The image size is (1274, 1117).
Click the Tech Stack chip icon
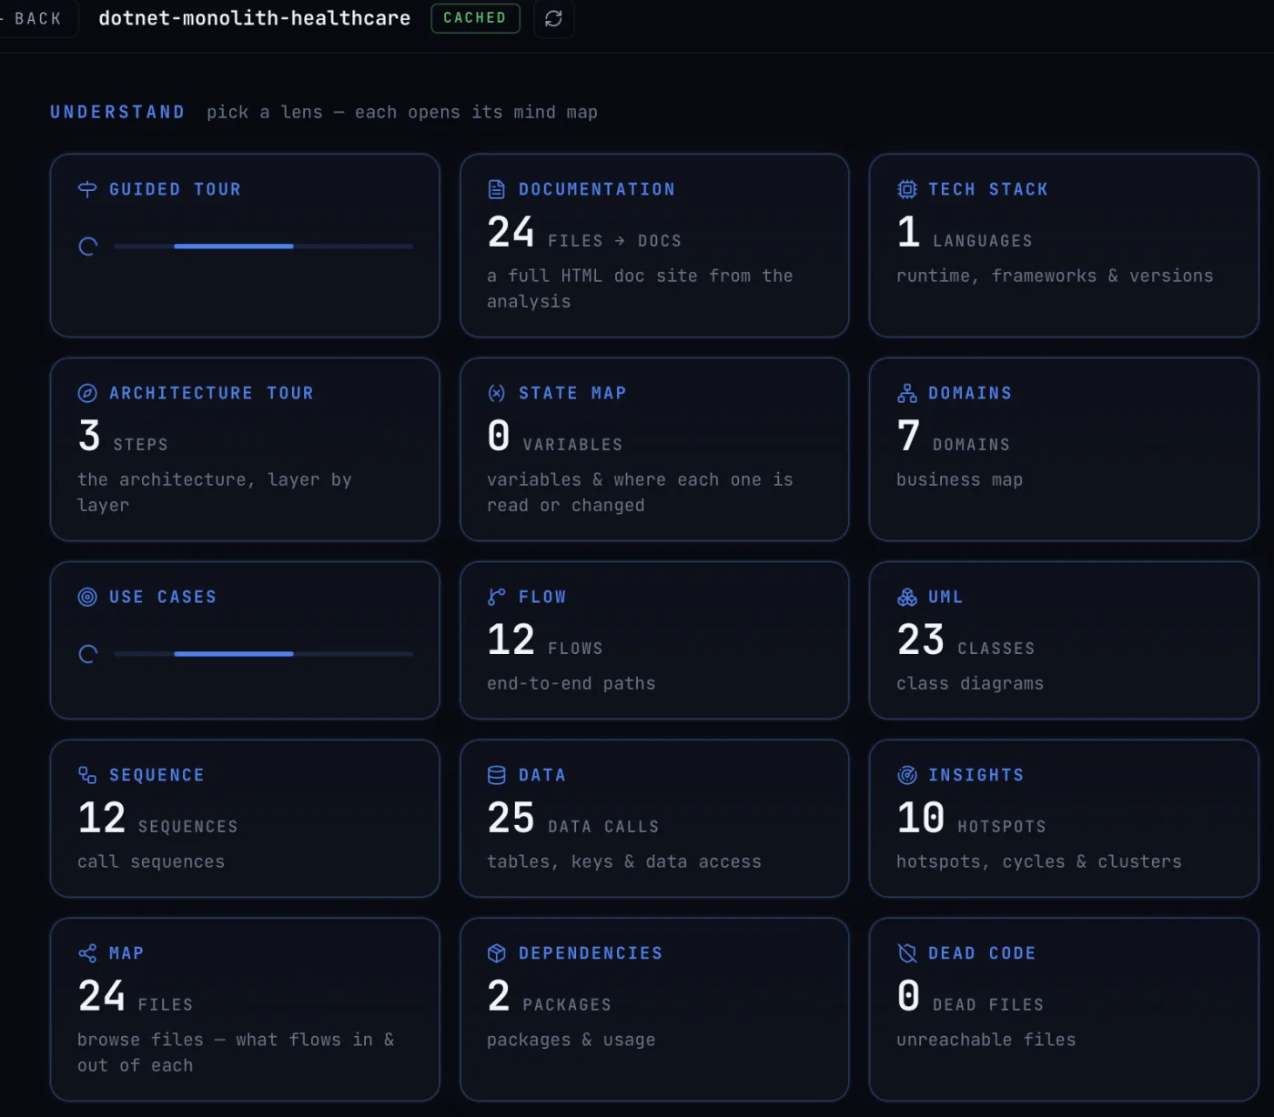pos(907,189)
